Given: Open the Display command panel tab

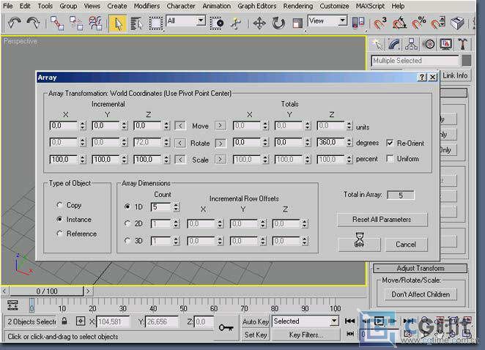Looking at the screenshot, I should [445, 45].
